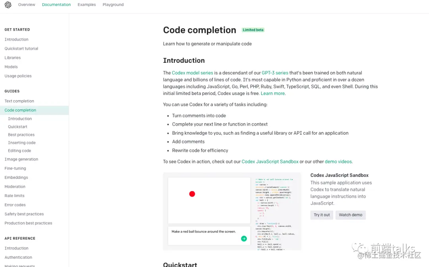
Task: Click the OpenAI logo icon
Action: point(8,5)
